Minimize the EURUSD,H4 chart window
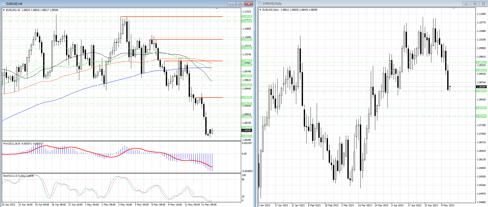 [x=232, y=4]
